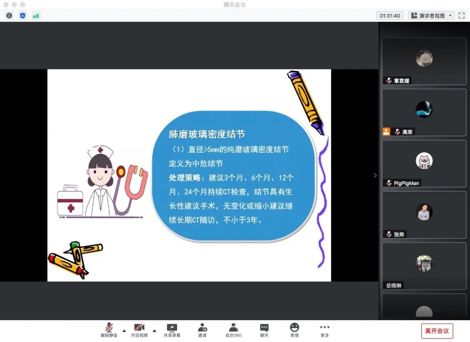
Task: Click the meeting info icon
Action: coord(9,16)
